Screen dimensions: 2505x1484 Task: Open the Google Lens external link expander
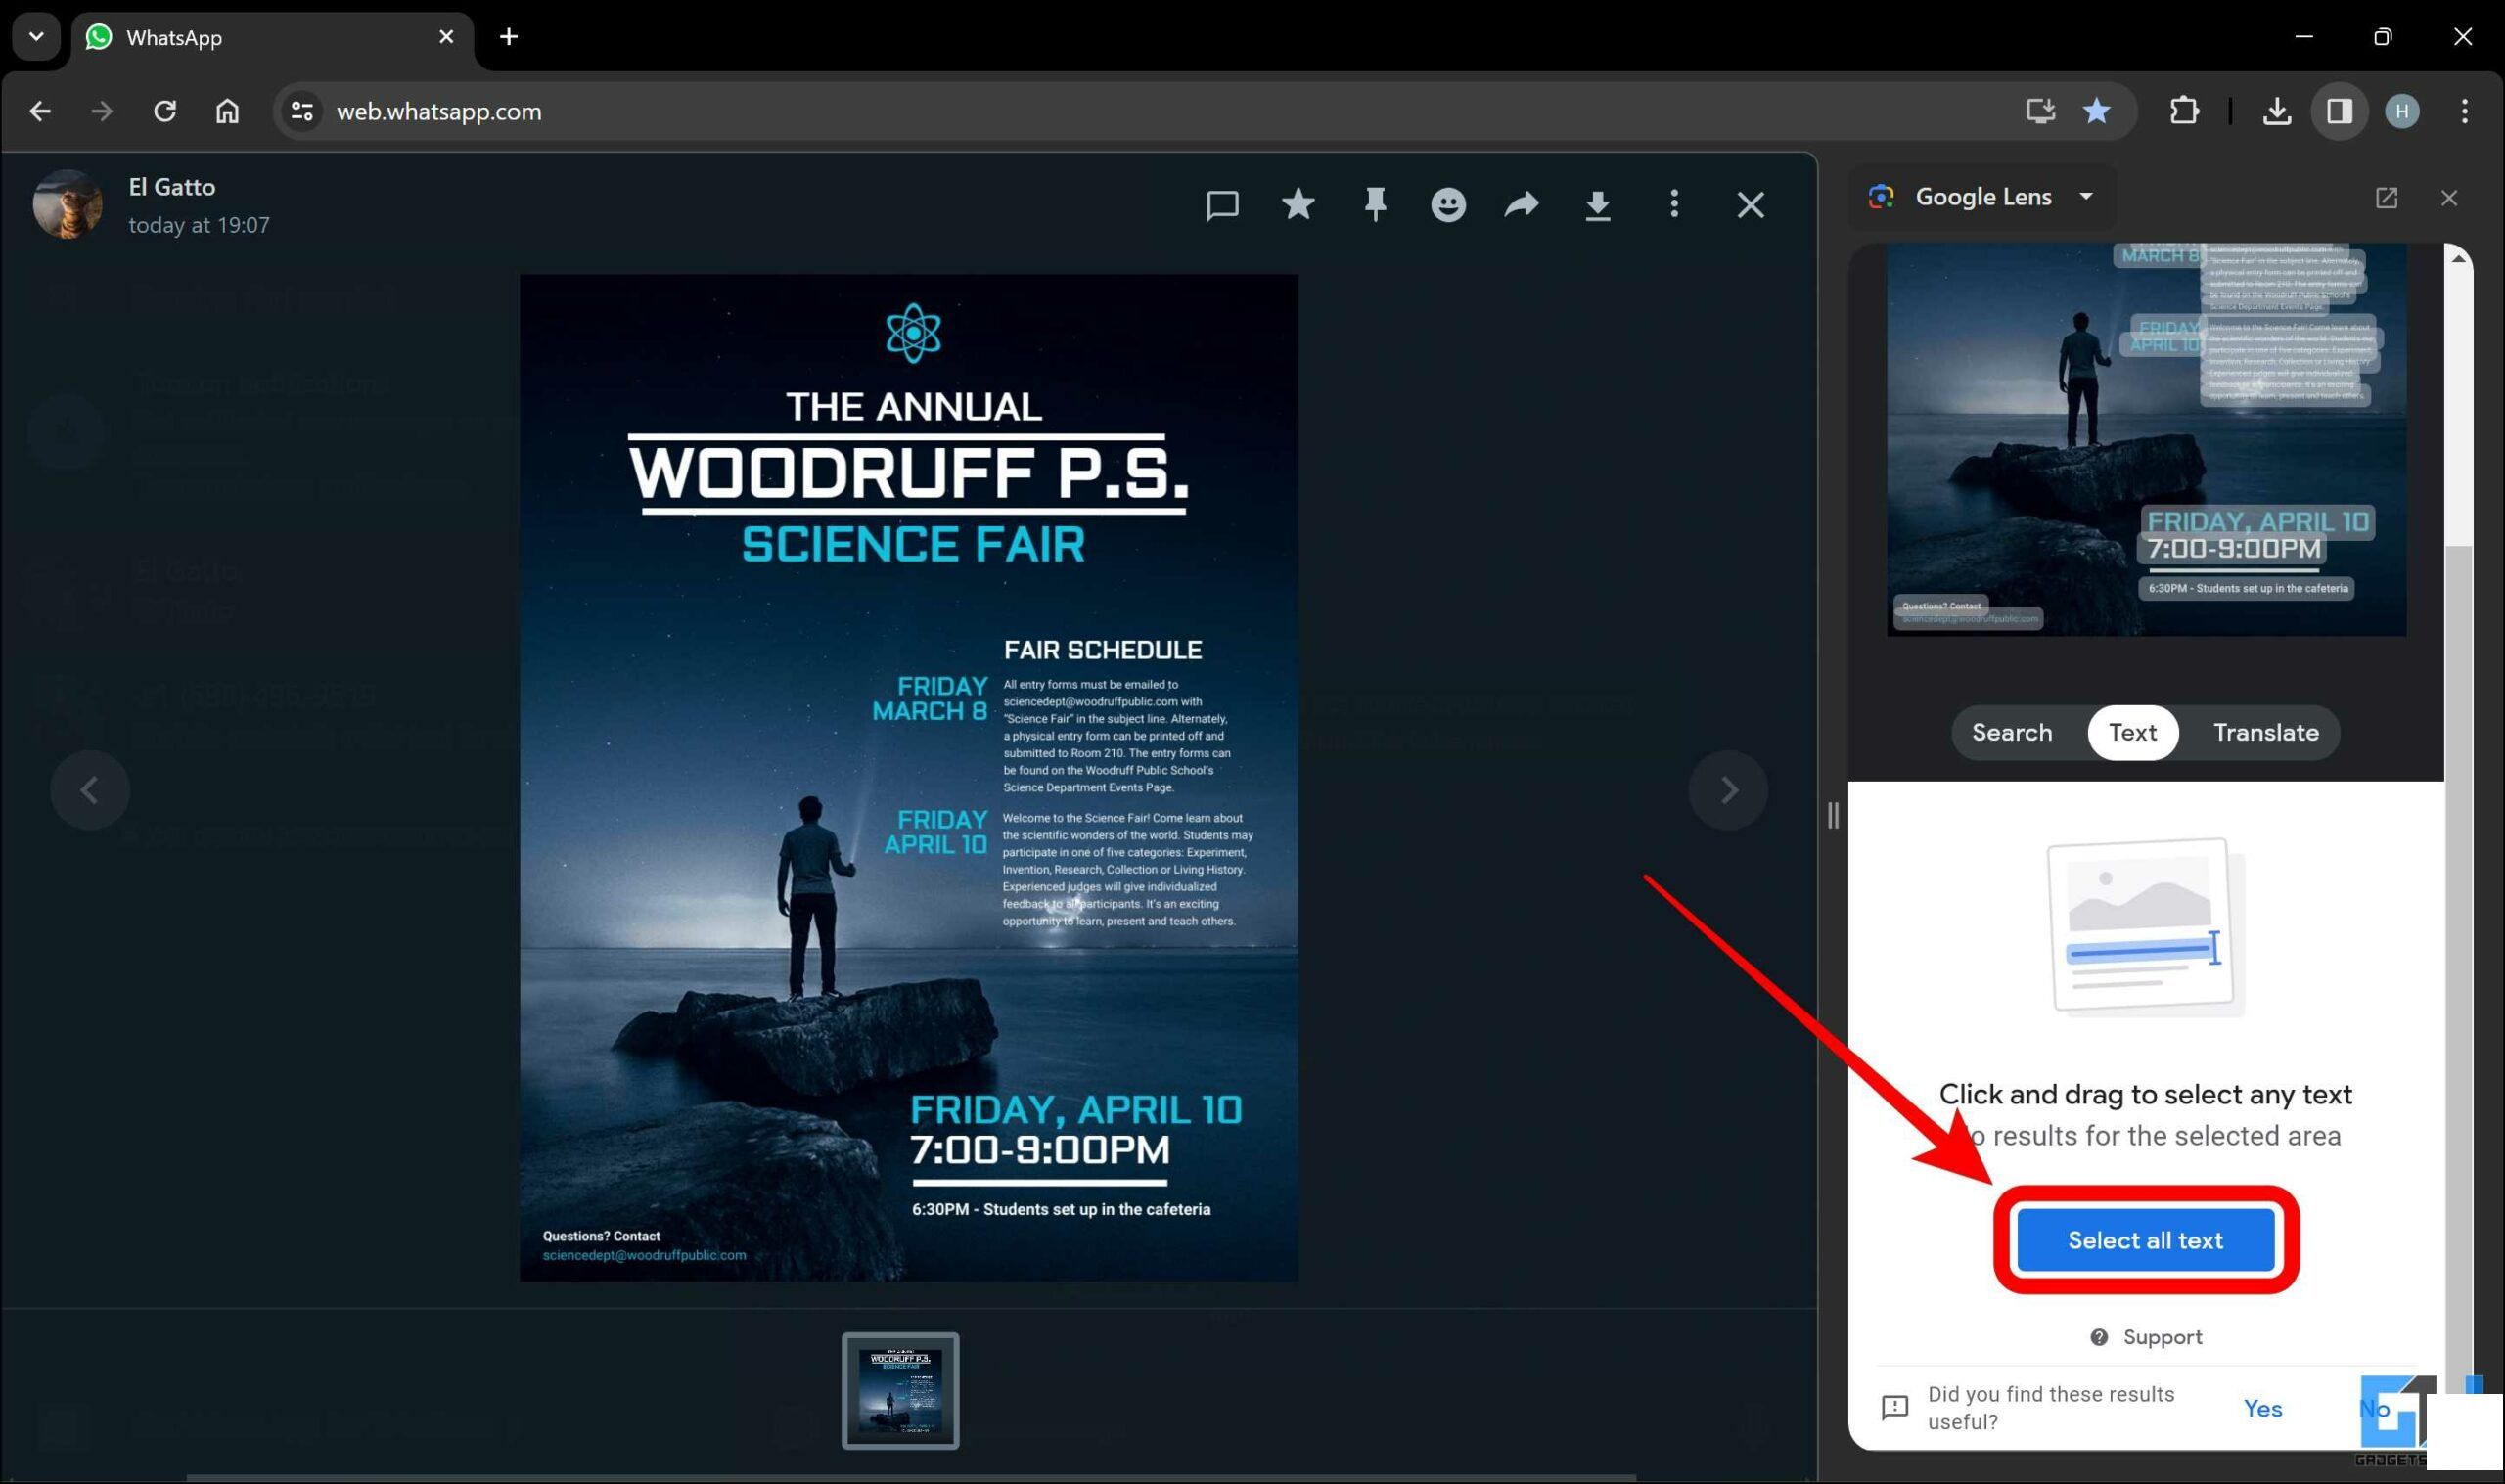tap(2387, 196)
